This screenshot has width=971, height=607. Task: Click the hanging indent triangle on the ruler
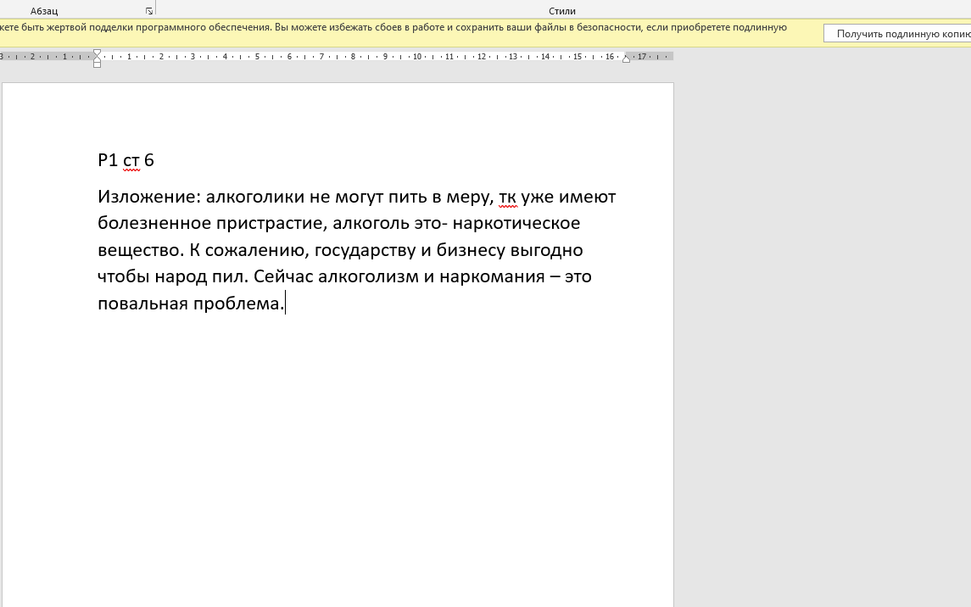pos(97,58)
